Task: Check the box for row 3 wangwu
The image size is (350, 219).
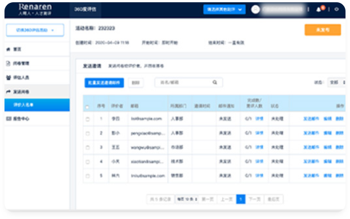Action: coord(88,148)
